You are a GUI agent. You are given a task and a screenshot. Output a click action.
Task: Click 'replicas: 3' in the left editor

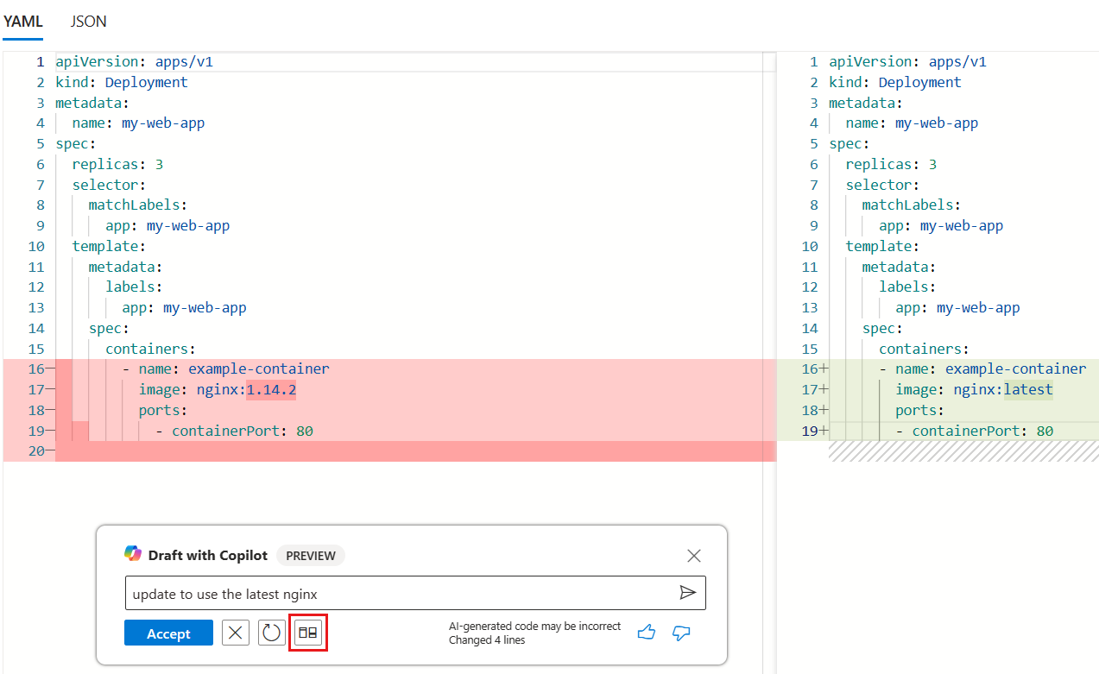click(x=117, y=165)
